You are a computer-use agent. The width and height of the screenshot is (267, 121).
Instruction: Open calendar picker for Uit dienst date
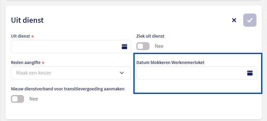pos(124,46)
